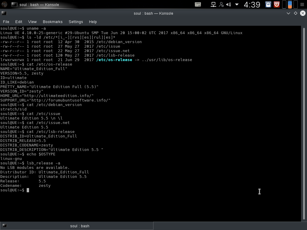The image size is (307, 230).
Task: Open the Bookmarks menu
Action: click(53, 22)
